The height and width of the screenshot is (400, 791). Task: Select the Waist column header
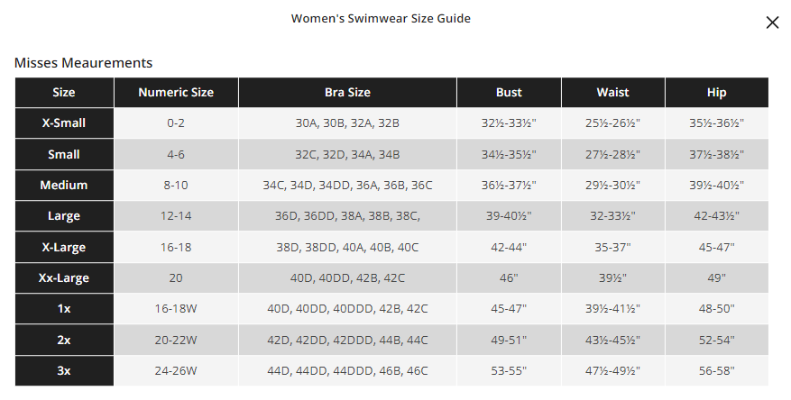coord(612,93)
